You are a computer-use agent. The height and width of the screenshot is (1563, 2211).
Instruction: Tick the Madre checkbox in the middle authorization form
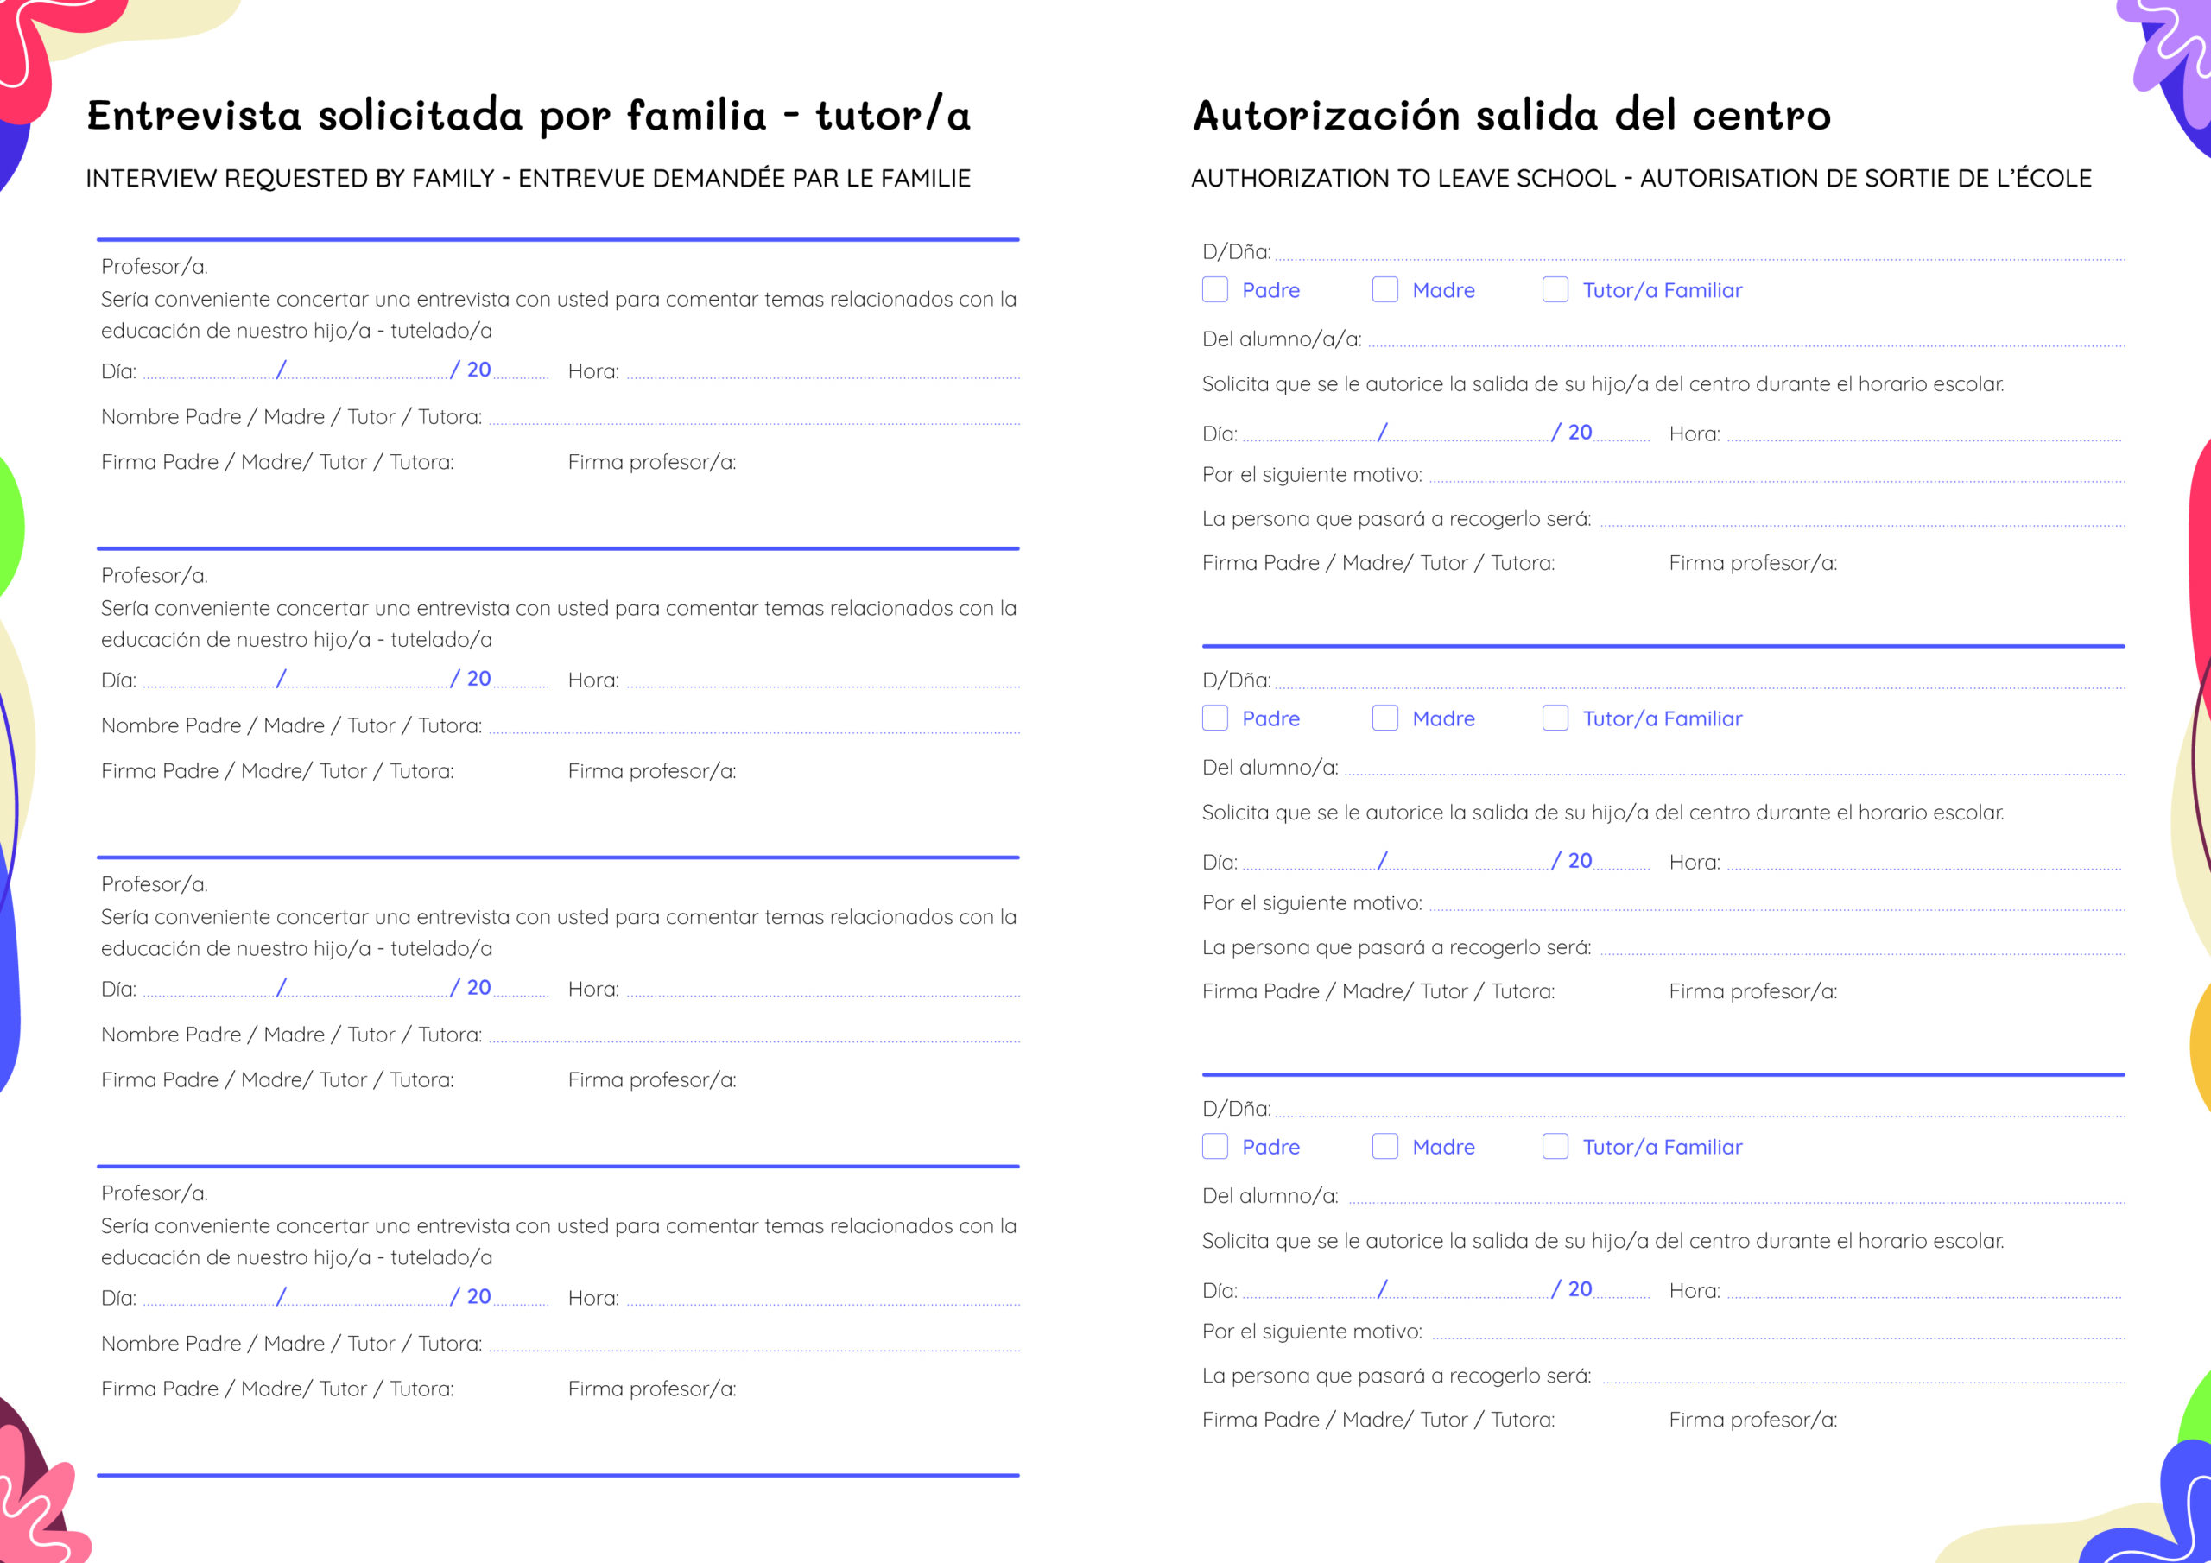(1384, 718)
